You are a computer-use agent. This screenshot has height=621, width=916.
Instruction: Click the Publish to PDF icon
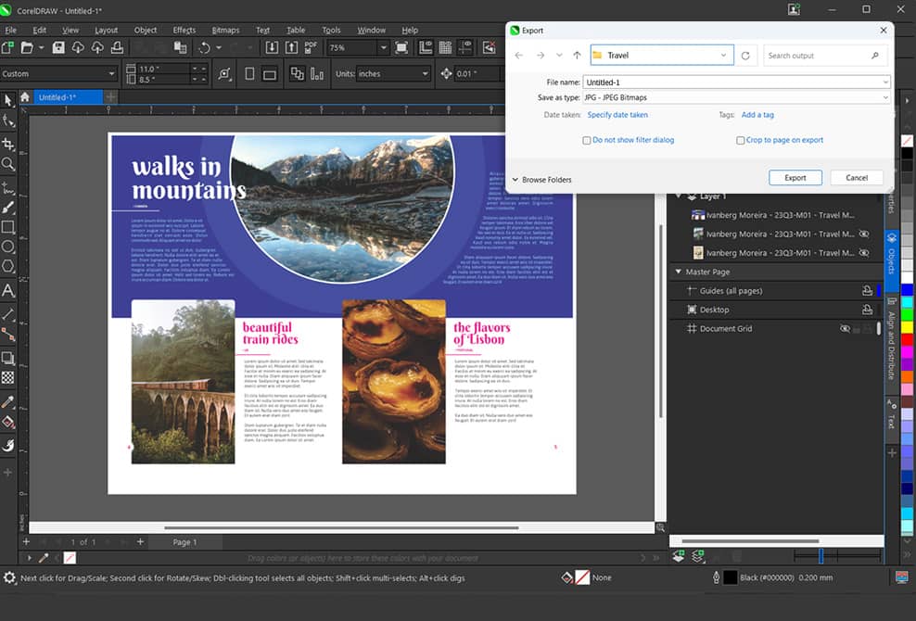(311, 47)
